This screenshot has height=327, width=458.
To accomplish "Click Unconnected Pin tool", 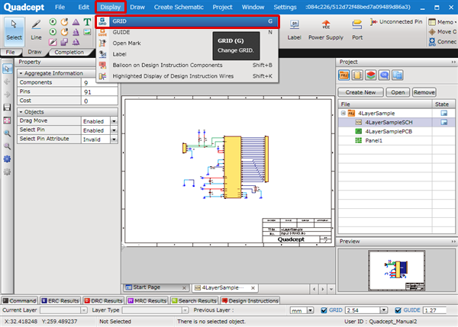I will click(x=396, y=22).
